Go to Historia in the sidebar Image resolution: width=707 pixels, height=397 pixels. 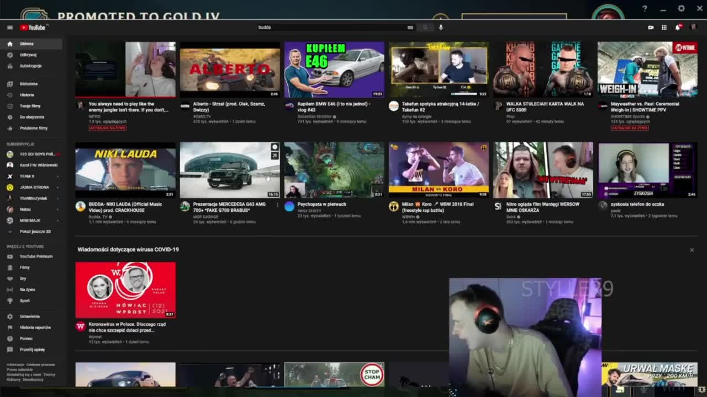[x=27, y=95]
